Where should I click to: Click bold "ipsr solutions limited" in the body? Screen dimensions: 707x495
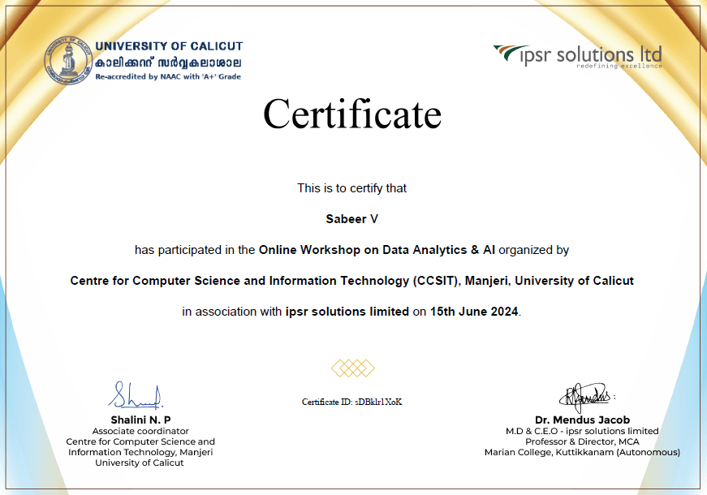coord(347,312)
